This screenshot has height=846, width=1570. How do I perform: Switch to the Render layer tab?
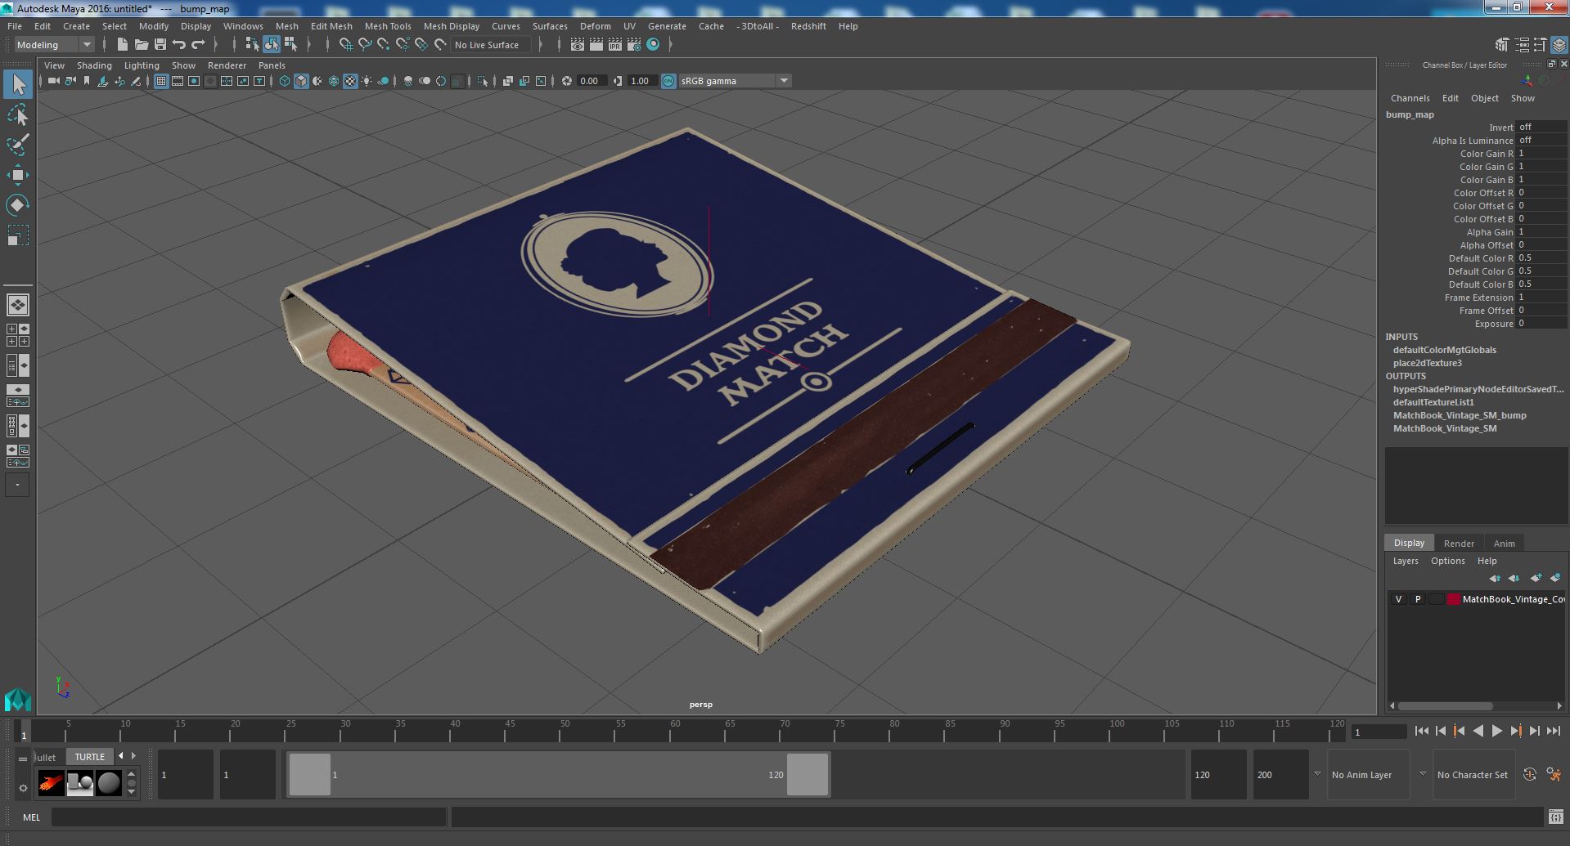click(x=1459, y=544)
